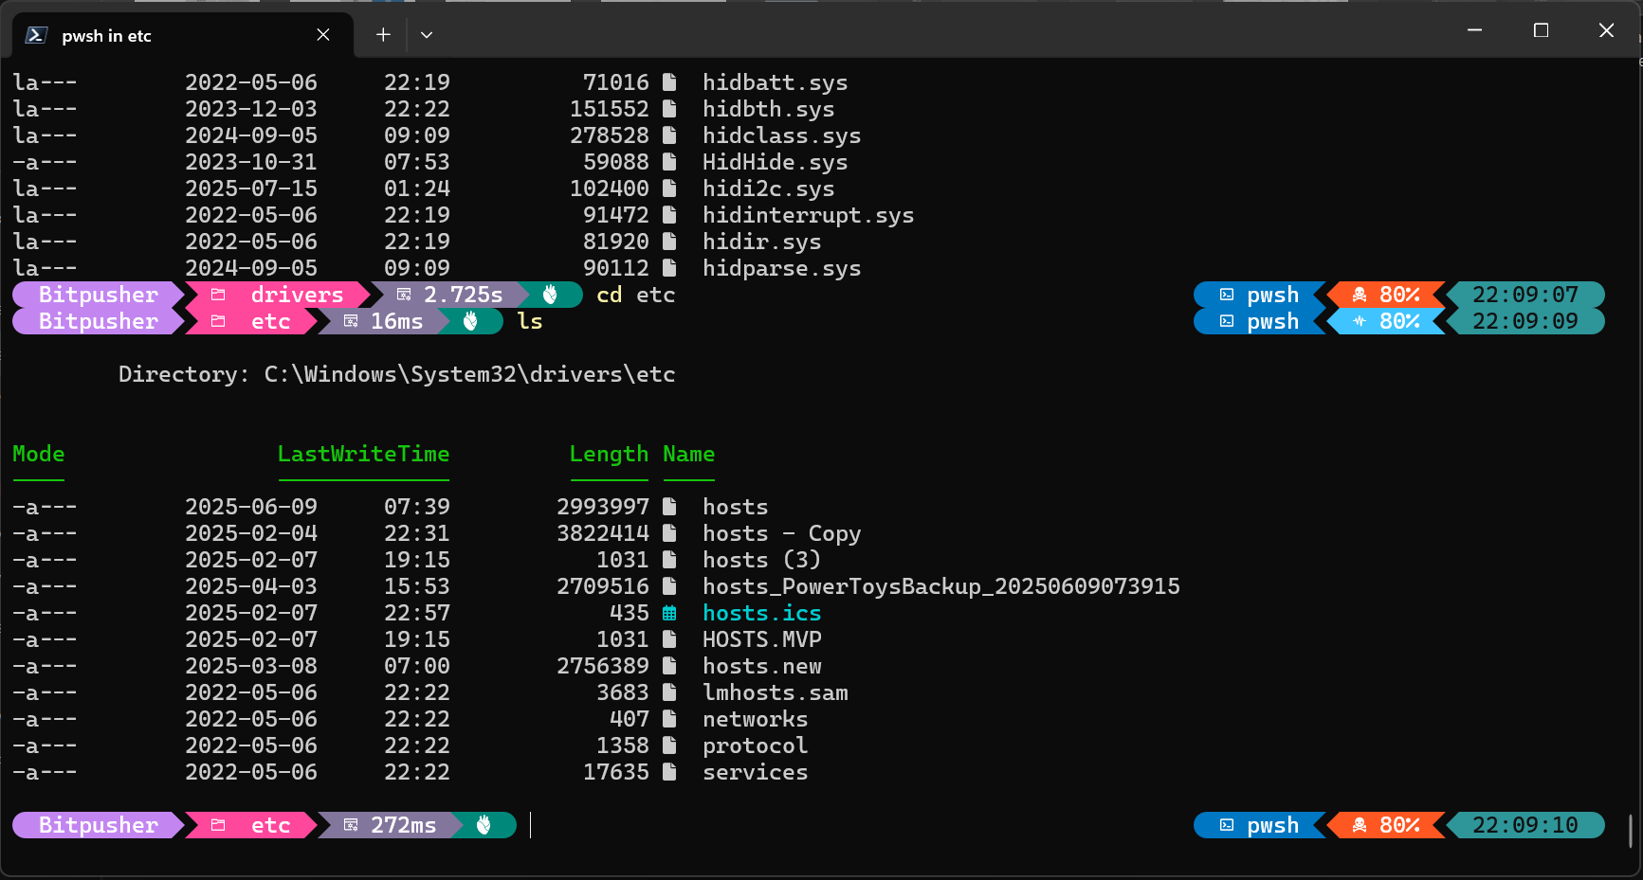Click the hosts_PowerToysBackup_20250609073915 file name

click(x=941, y=586)
